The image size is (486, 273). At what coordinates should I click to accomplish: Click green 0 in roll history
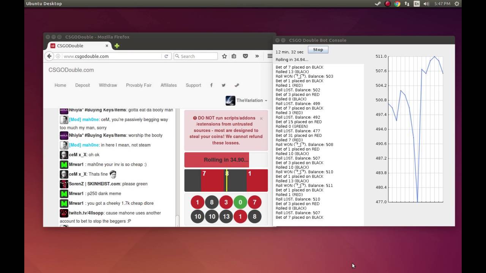click(x=240, y=202)
